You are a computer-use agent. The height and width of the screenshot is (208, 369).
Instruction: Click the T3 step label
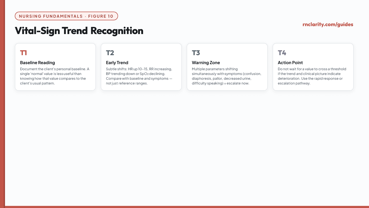pyautogui.click(x=196, y=53)
